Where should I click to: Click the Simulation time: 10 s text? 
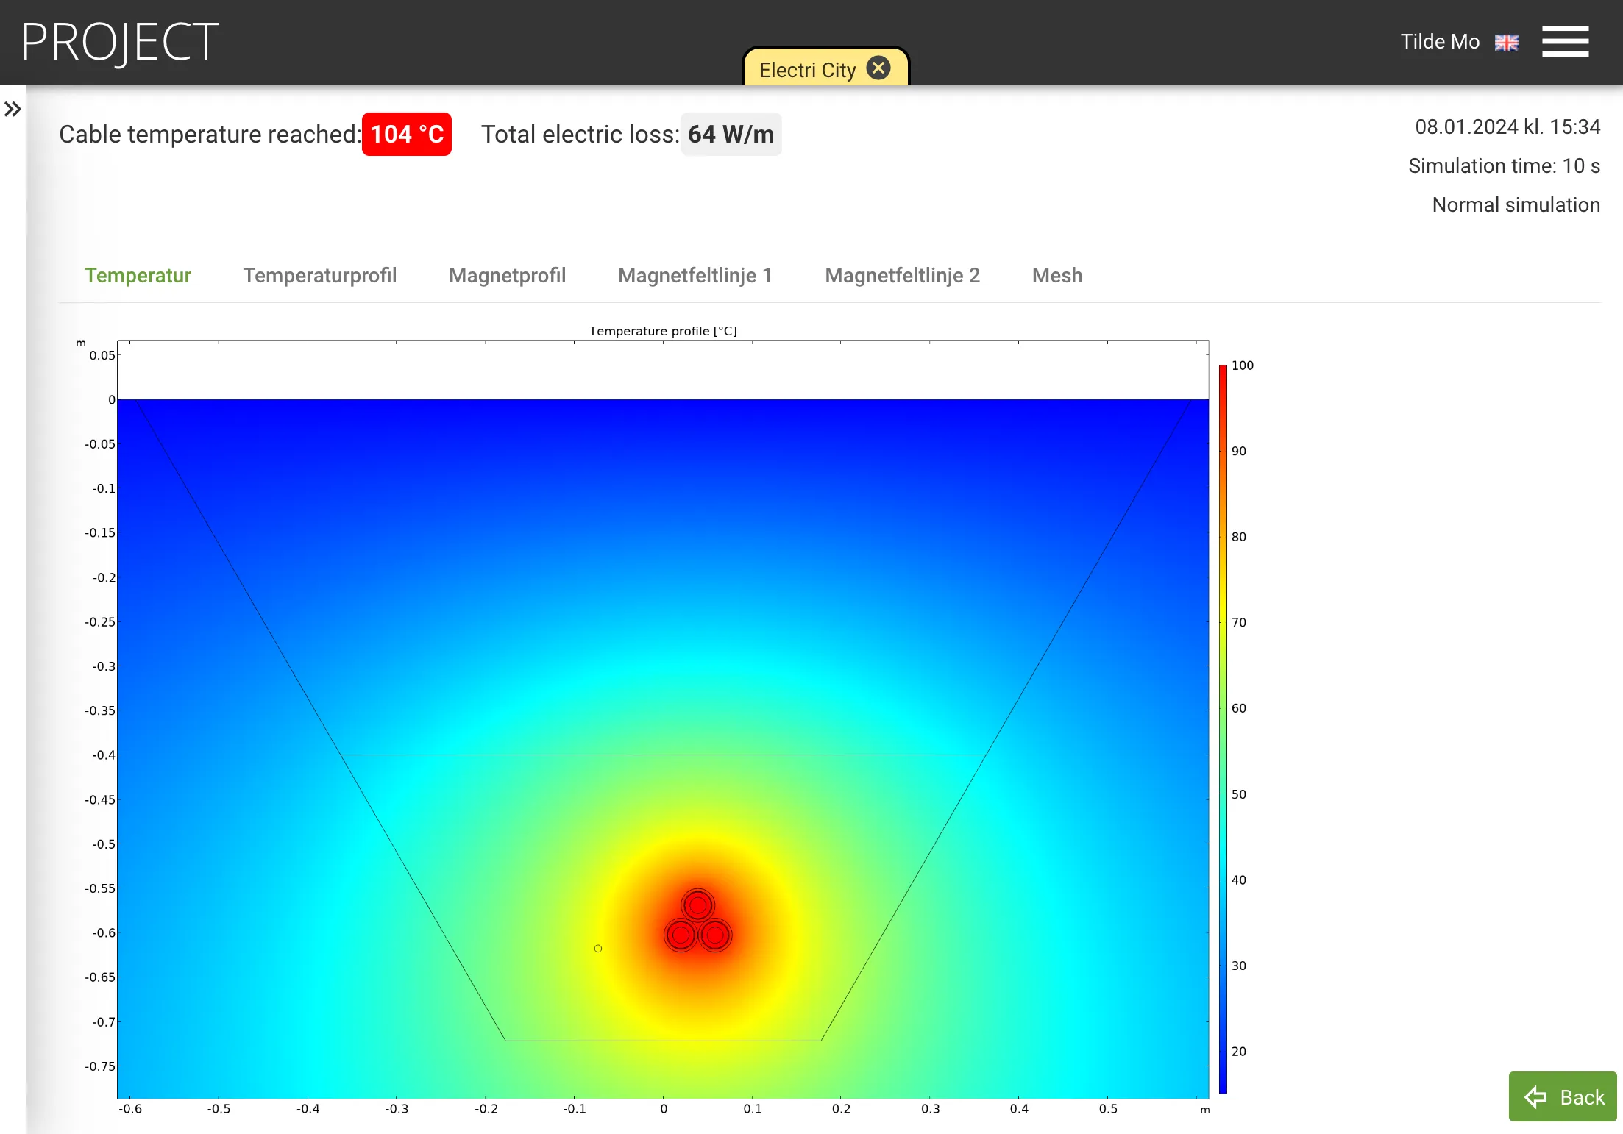[1504, 166]
